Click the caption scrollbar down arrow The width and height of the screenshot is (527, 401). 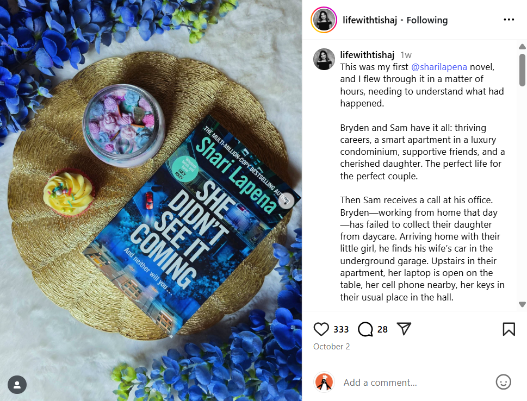click(x=522, y=304)
